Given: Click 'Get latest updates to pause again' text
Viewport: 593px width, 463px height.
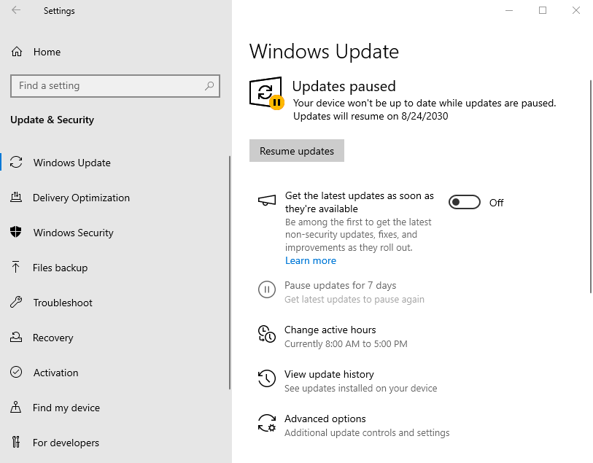Looking at the screenshot, I should tap(354, 300).
